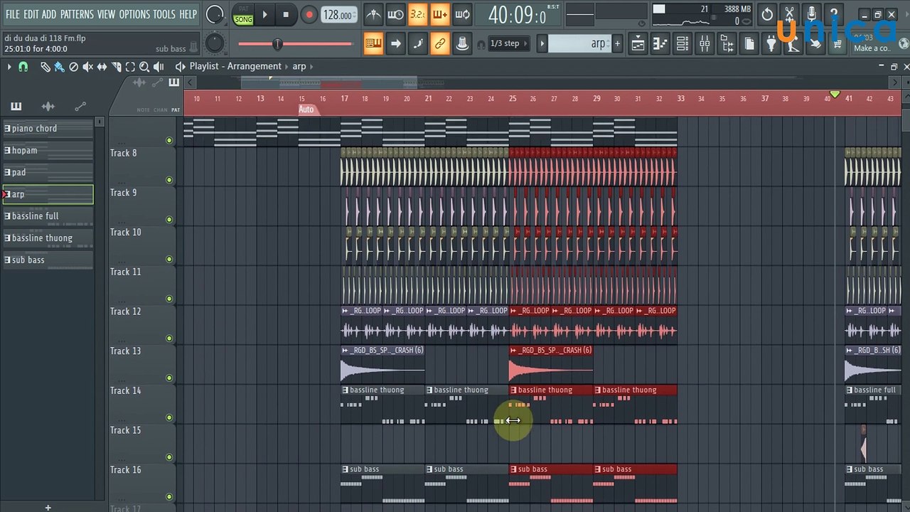Viewport: 910px width, 512px height.
Task: Open the ADD menu
Action: coord(49,14)
